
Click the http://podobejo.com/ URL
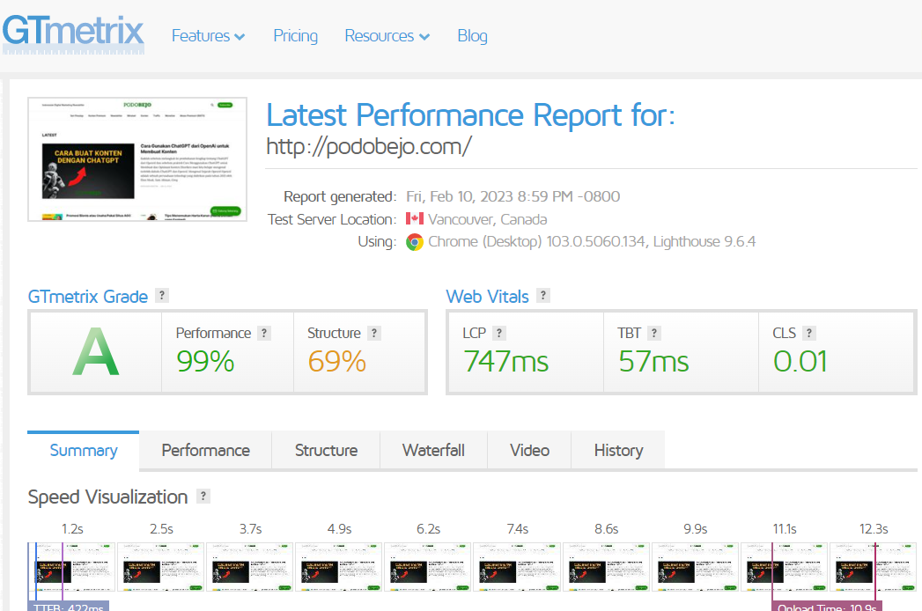click(369, 146)
